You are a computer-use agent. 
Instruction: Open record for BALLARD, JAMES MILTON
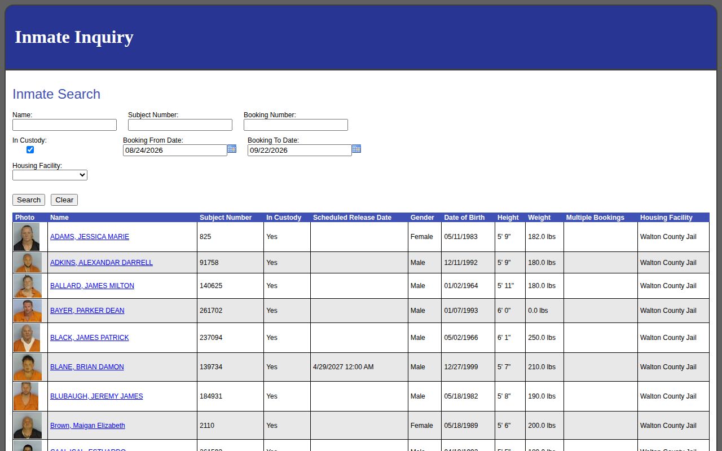click(x=92, y=286)
